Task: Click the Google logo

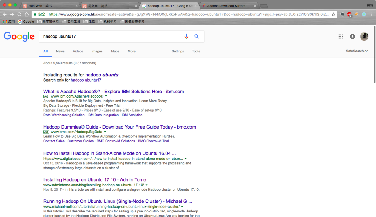Action: [19, 37]
